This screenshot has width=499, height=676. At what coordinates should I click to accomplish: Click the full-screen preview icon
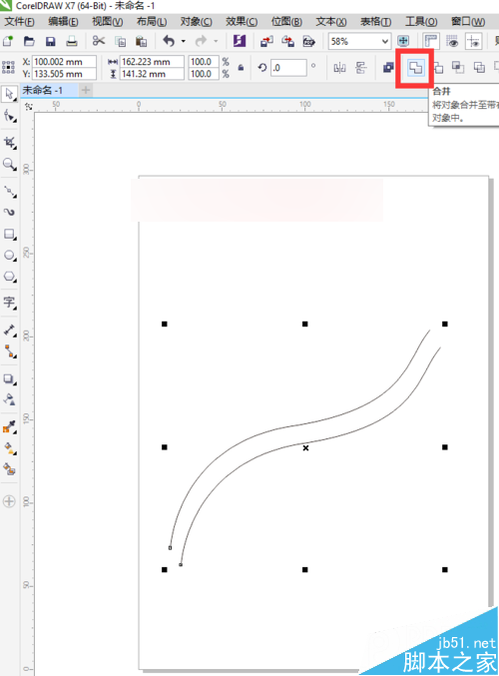pos(403,41)
